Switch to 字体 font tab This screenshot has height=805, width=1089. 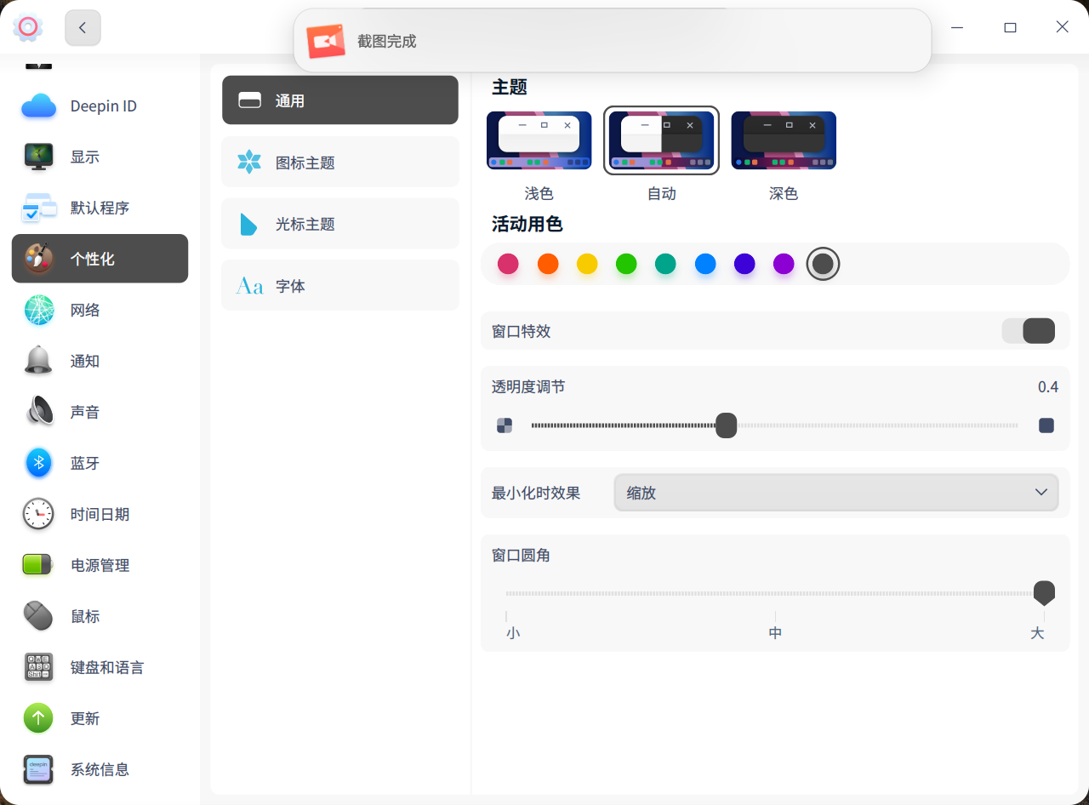point(340,286)
